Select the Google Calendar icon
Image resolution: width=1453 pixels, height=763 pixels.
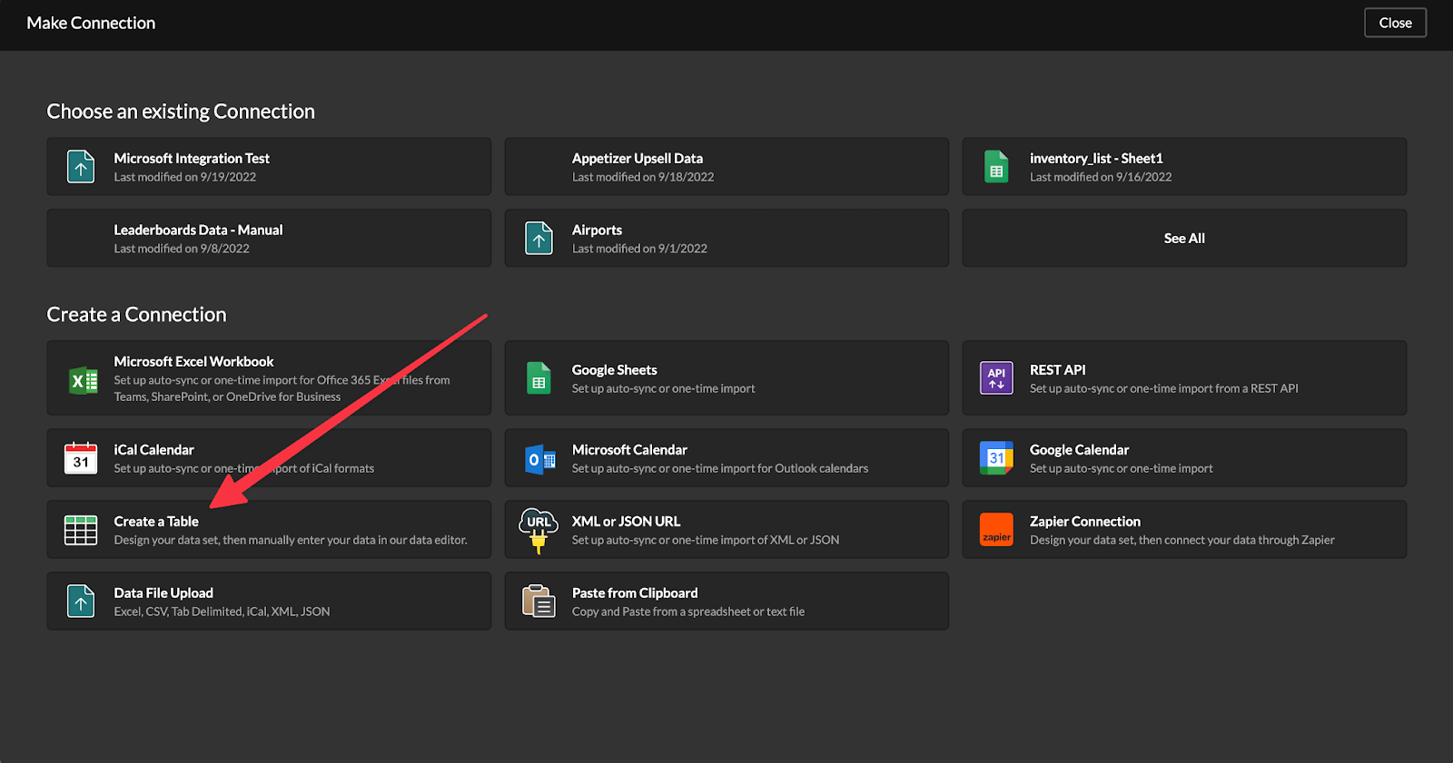(996, 458)
